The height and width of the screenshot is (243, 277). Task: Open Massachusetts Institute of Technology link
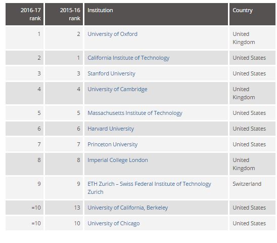coord(135,113)
